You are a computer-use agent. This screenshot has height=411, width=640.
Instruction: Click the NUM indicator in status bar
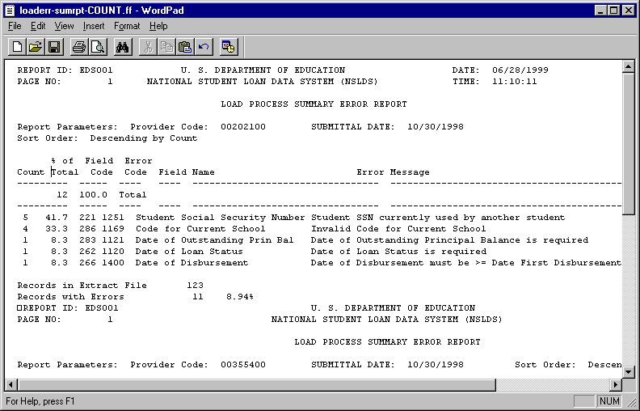609,401
